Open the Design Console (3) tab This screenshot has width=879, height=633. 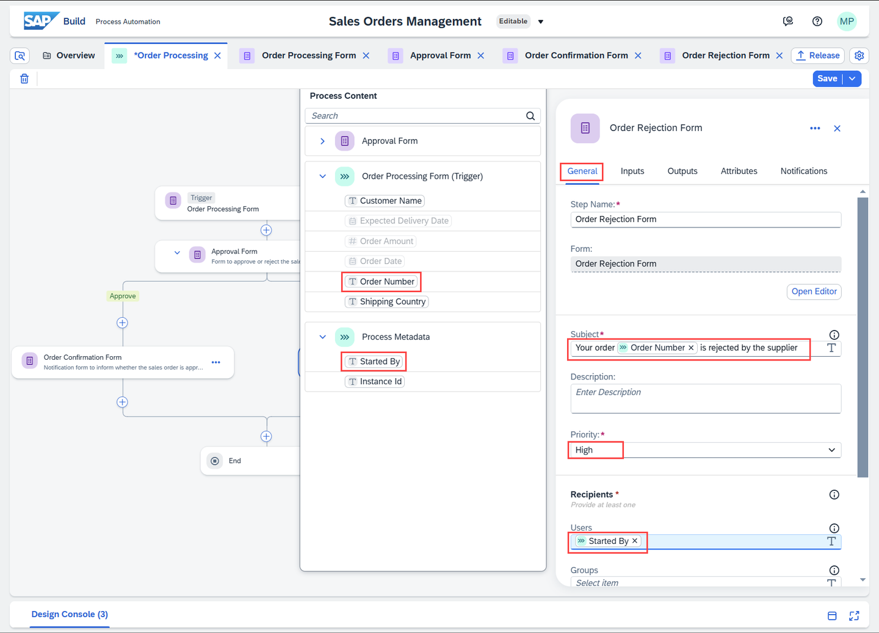(x=70, y=615)
